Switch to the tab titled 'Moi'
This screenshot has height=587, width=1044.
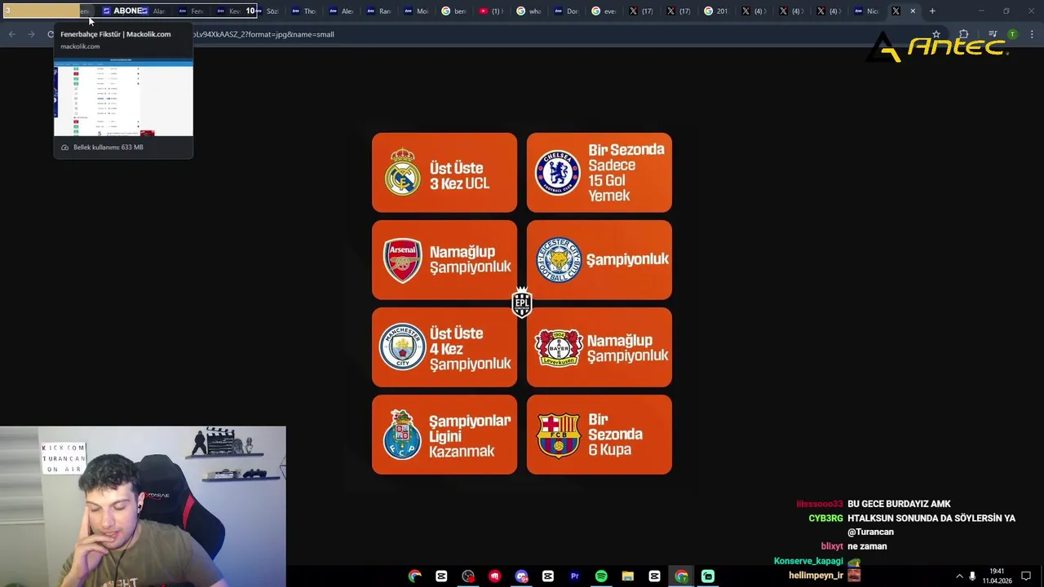point(417,11)
